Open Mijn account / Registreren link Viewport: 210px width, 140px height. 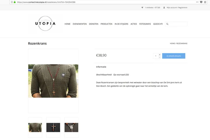[177, 8]
